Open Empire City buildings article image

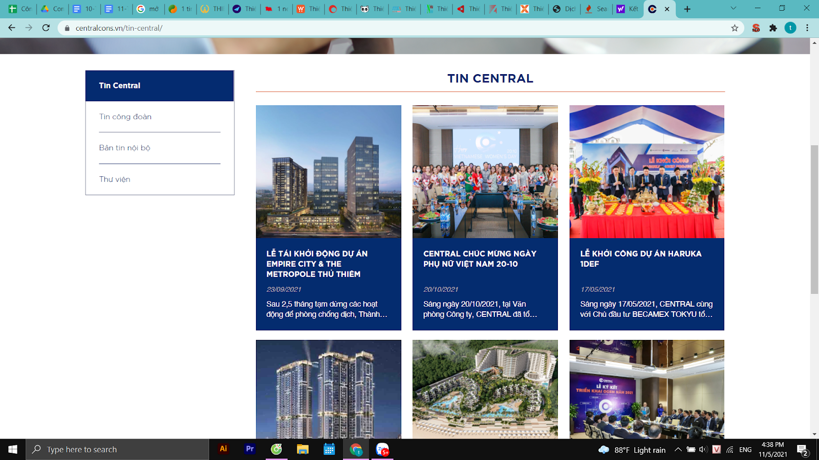329,172
